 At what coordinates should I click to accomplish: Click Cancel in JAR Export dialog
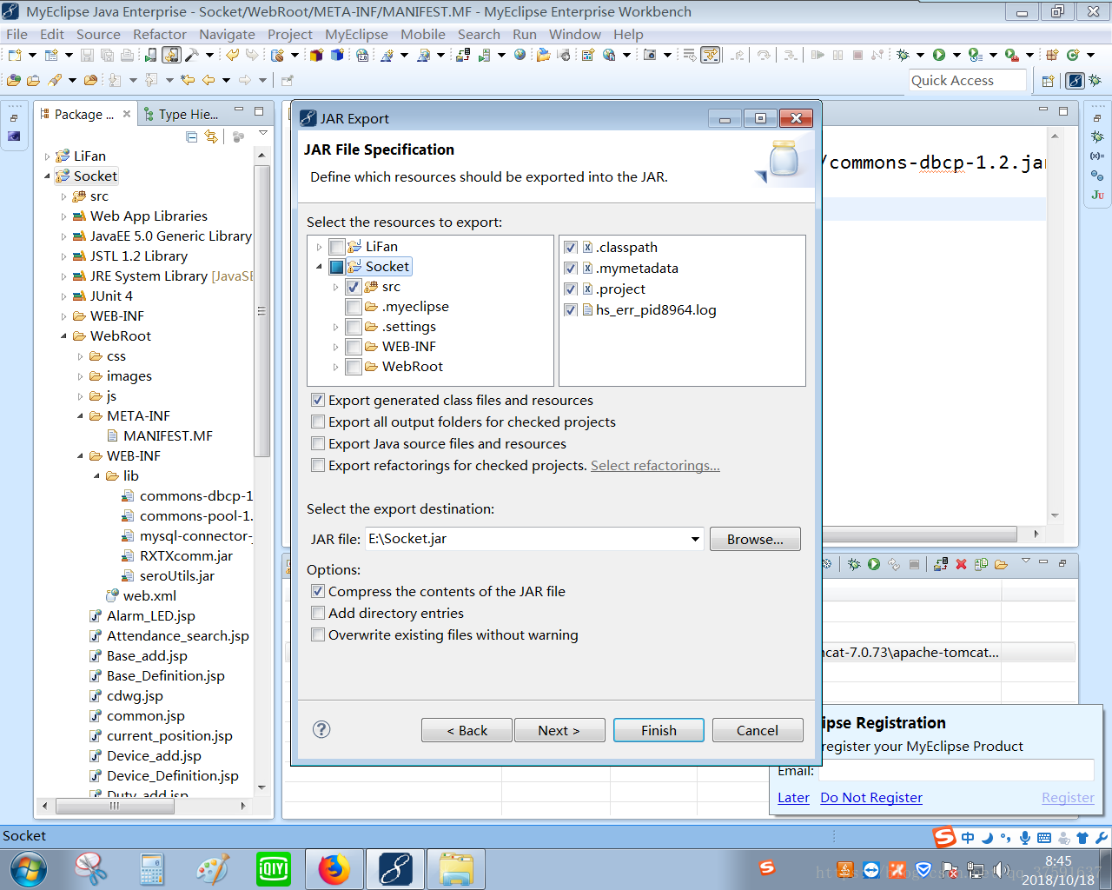[758, 730]
